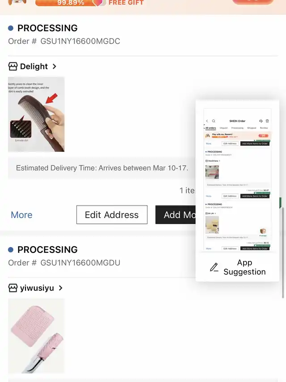Tap the mascot icon beside the progress bar
This screenshot has height=382, width=286.
point(17,2)
